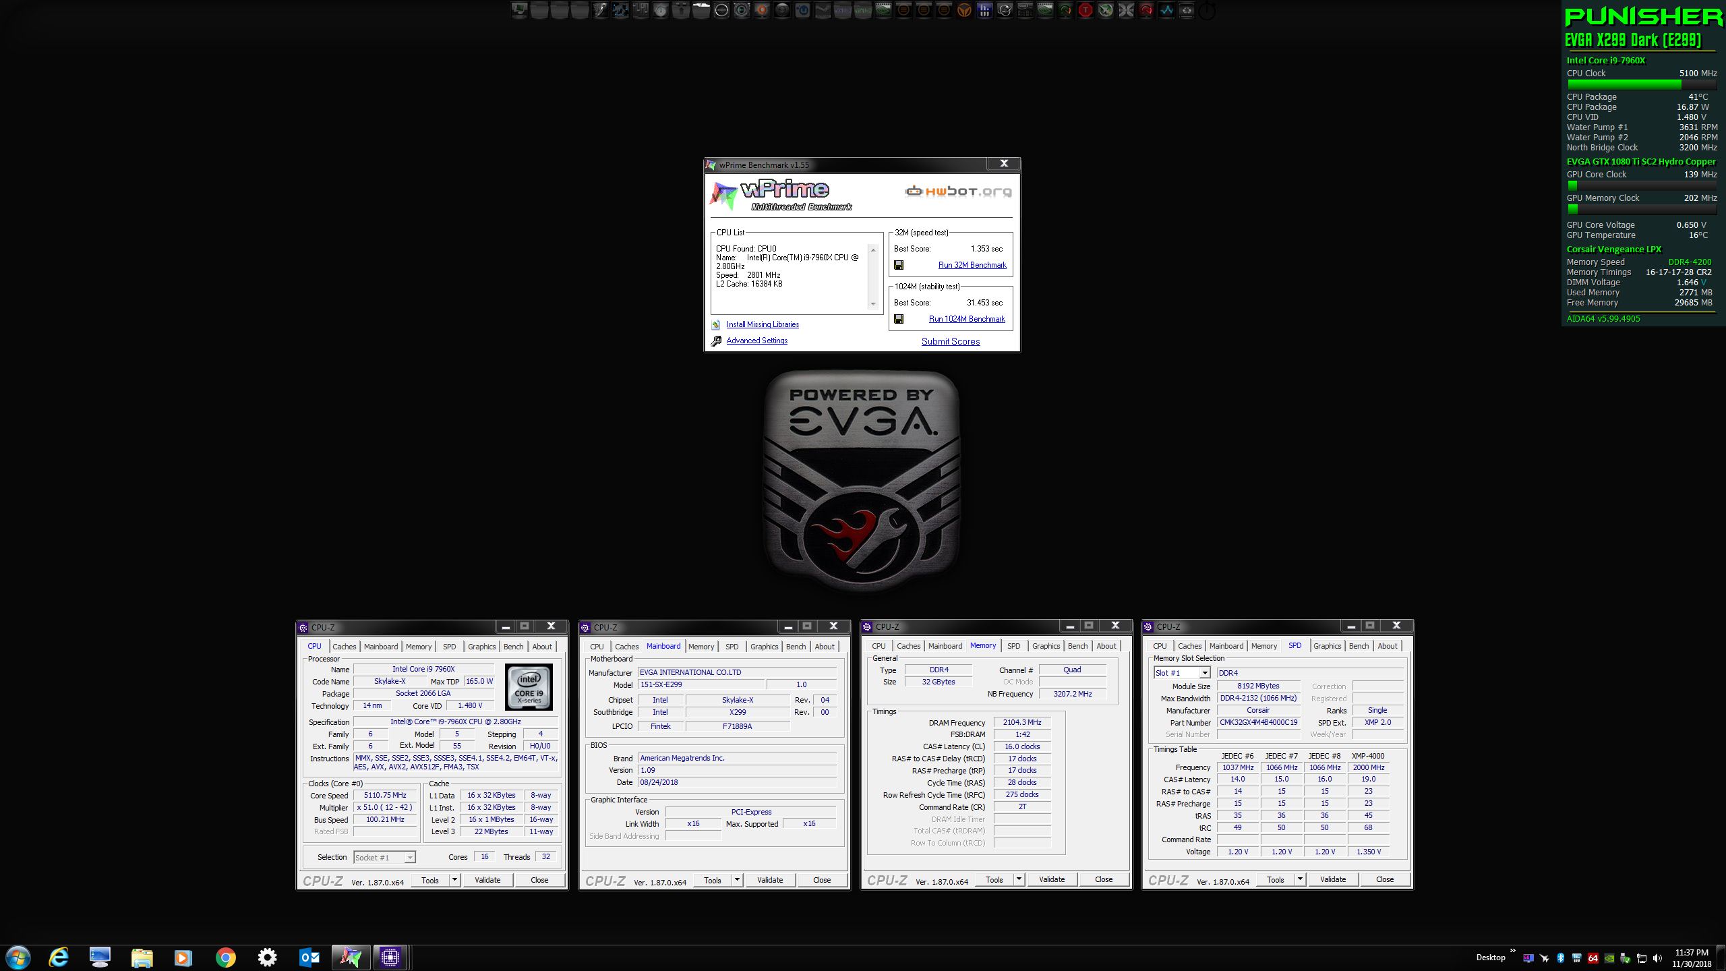Click the AIDA64 tray icon labeled 64
The width and height of the screenshot is (1726, 971).
(1593, 958)
